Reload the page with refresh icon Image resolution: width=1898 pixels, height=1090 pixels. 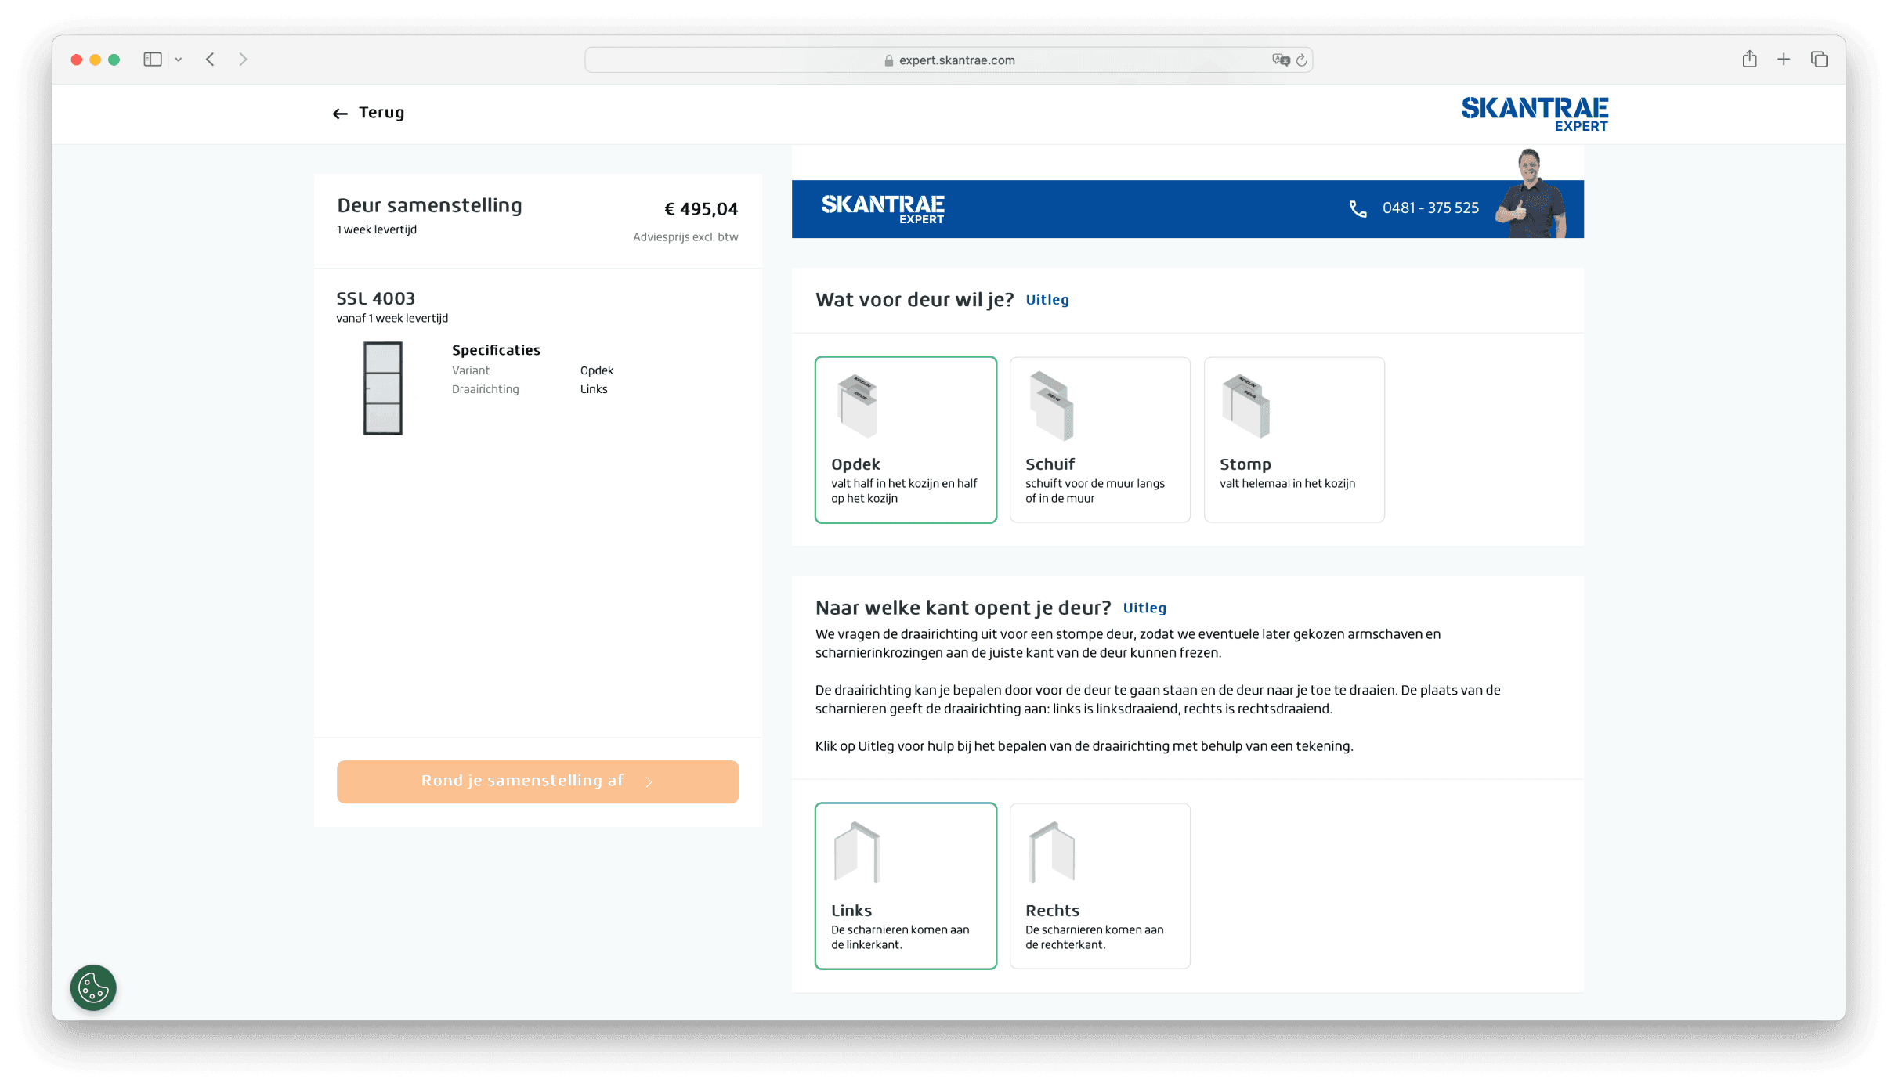pyautogui.click(x=1302, y=60)
